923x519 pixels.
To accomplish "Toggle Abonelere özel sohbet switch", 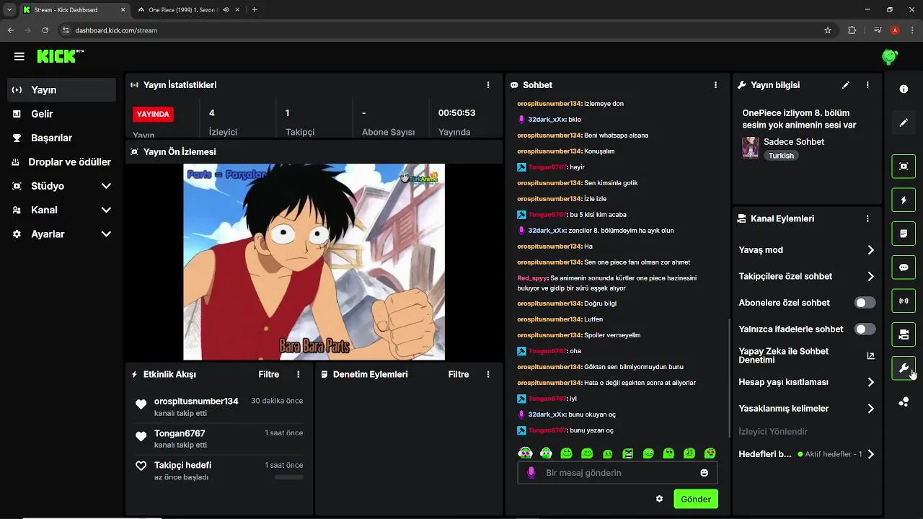I will [865, 303].
